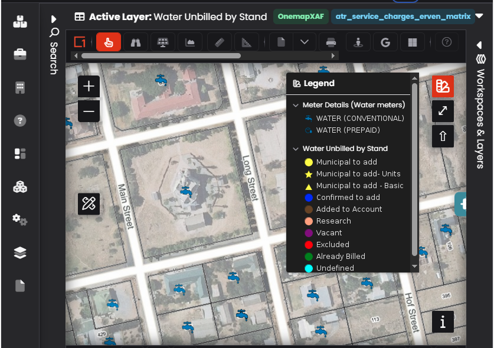Open sidebar building icon
This screenshot has width=494, height=348.
20,87
